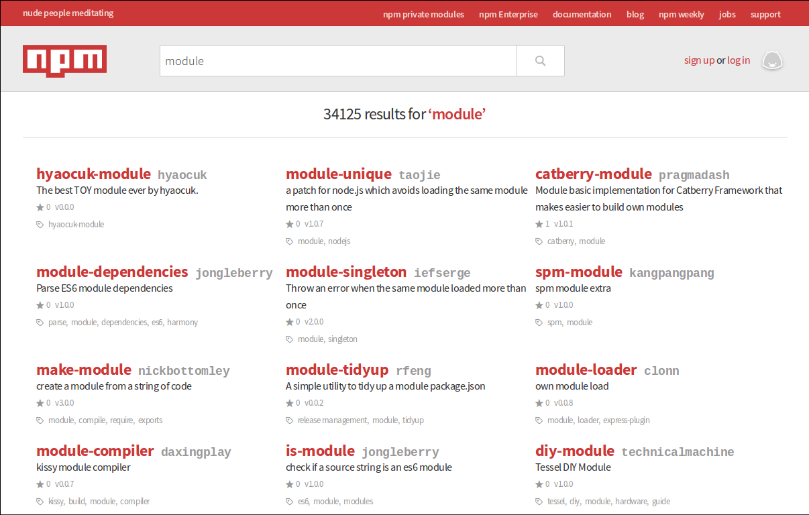Click the magnifier search button
The image size is (809, 515).
click(x=541, y=61)
